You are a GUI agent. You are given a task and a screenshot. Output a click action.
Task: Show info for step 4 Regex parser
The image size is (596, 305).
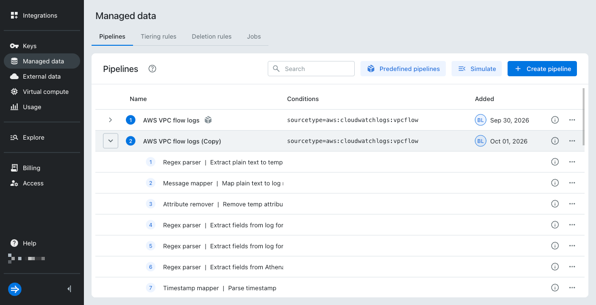555,225
